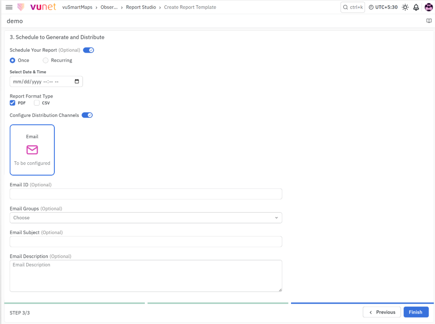Focus the Email Subject input field

pos(146,242)
